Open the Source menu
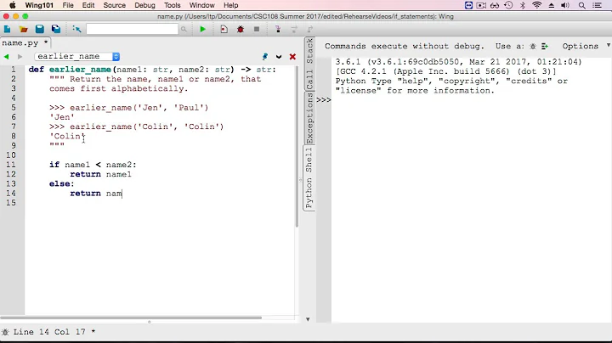The width and height of the screenshot is (612, 343). click(115, 5)
